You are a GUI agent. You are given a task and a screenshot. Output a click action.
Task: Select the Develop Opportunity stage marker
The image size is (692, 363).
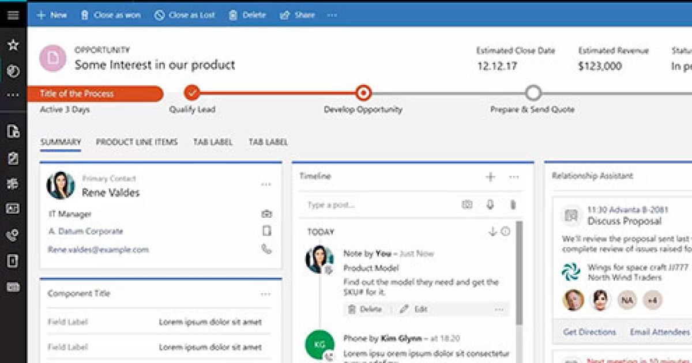[363, 93]
